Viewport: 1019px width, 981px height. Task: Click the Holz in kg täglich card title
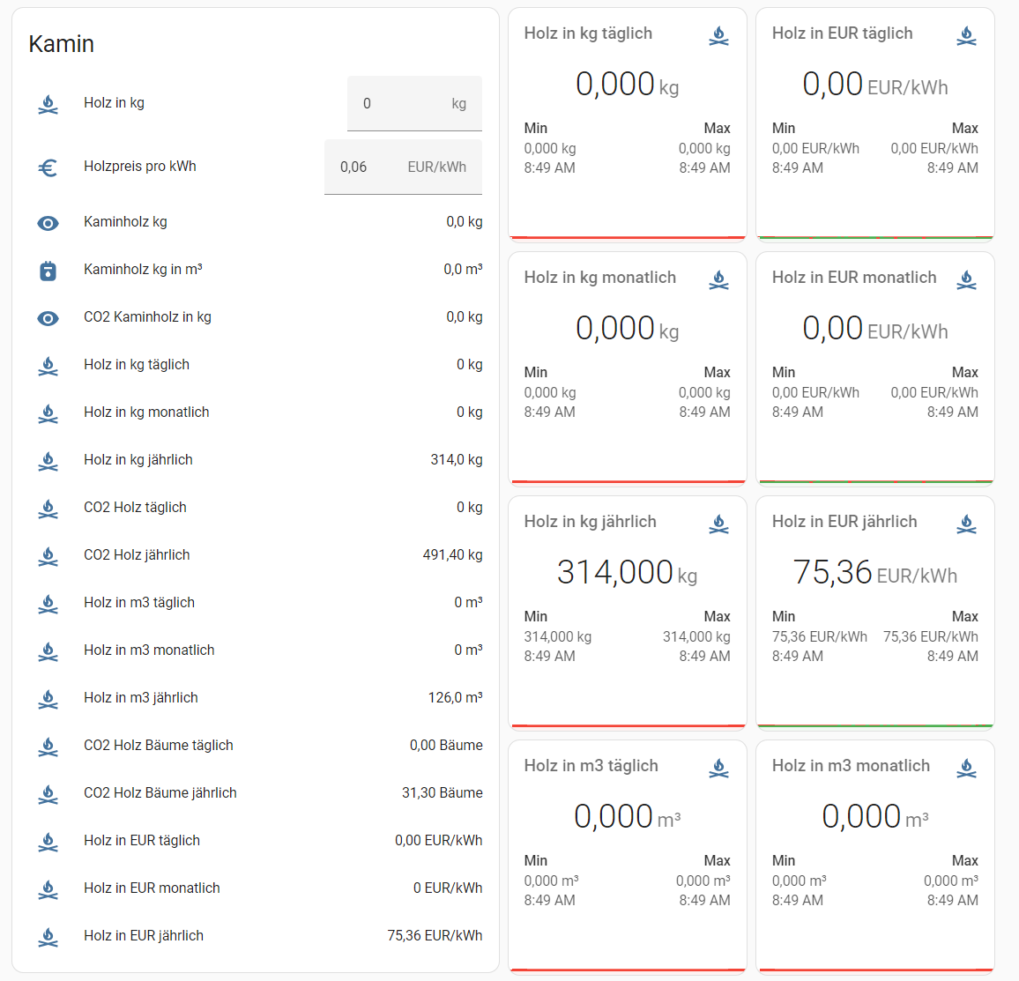(x=588, y=33)
